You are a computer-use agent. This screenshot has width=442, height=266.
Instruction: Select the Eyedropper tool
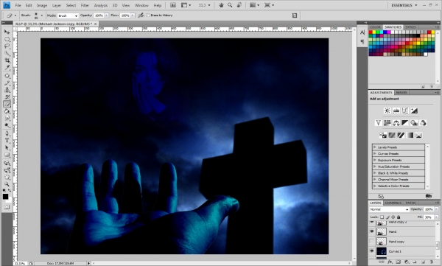click(x=7, y=68)
